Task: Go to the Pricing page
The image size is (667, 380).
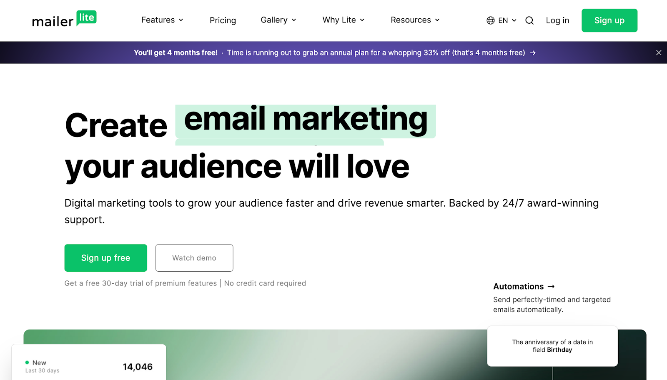Action: 223,20
